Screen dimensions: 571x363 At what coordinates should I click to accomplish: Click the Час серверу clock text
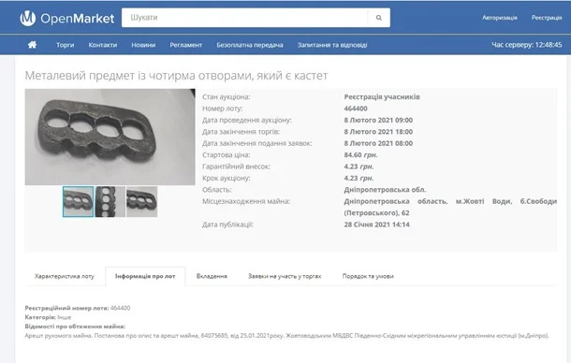pos(527,45)
